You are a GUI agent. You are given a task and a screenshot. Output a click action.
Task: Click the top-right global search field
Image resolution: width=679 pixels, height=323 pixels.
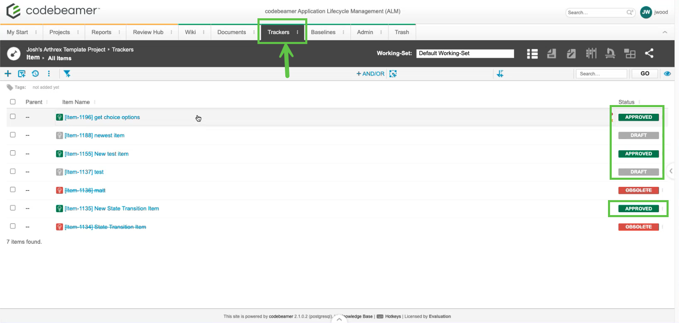[596, 12]
